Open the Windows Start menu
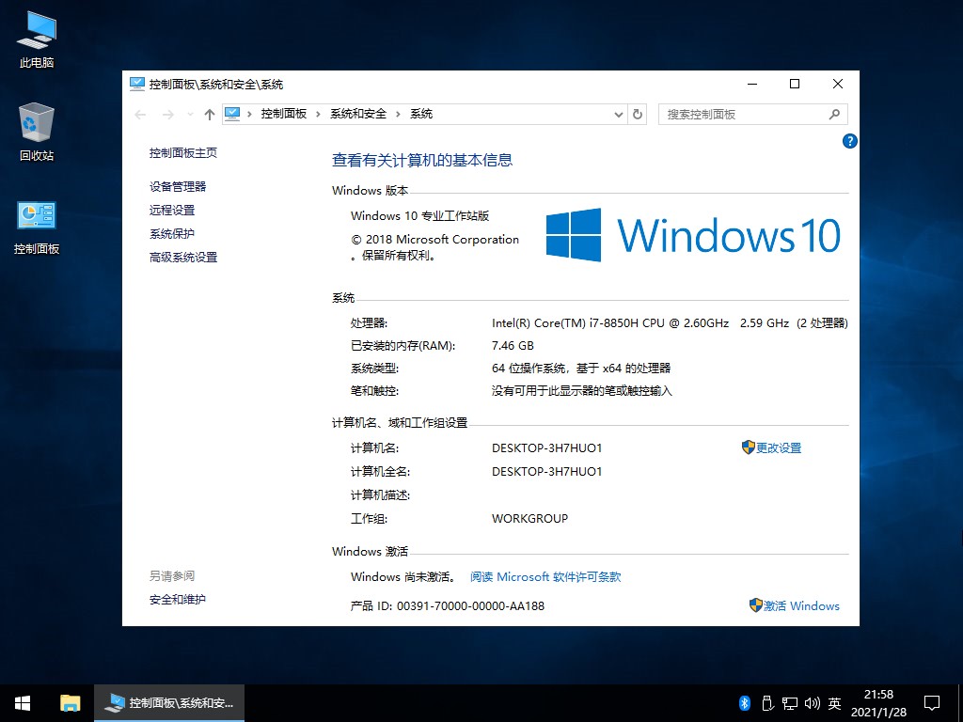The height and width of the screenshot is (722, 963). (x=23, y=703)
